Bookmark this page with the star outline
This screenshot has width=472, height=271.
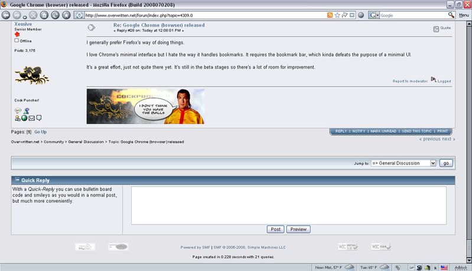pyautogui.click(x=337, y=15)
